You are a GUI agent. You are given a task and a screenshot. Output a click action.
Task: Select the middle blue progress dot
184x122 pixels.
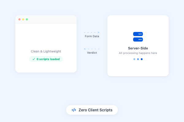pyautogui.click(x=138, y=59)
